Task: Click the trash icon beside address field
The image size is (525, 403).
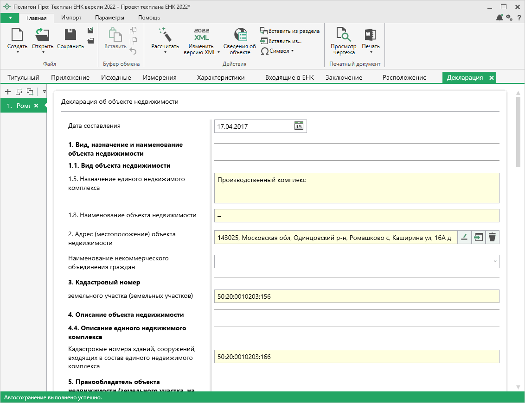Action: 493,237
